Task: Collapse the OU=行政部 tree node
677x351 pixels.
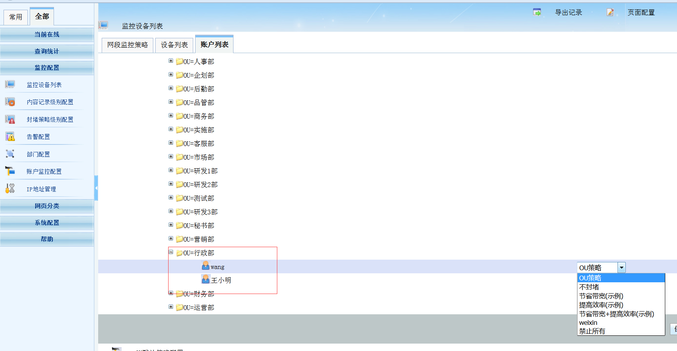Action: [171, 252]
